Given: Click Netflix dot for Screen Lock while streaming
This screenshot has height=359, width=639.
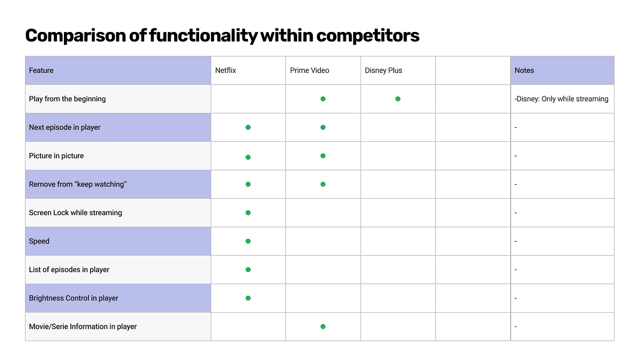Looking at the screenshot, I should pos(248,213).
